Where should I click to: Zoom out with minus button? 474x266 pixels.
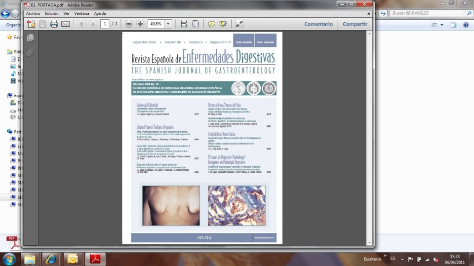coord(129,24)
